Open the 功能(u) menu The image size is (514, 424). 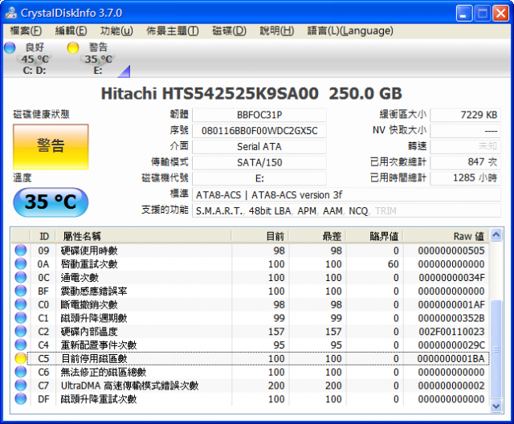coord(116,31)
